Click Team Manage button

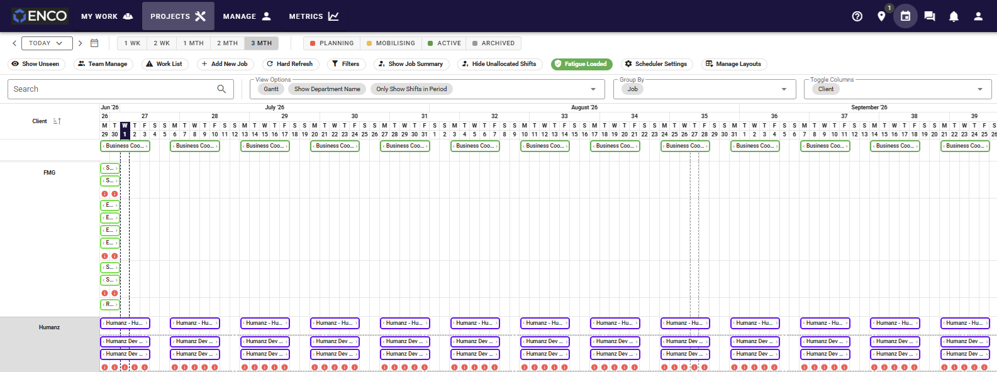pos(103,64)
